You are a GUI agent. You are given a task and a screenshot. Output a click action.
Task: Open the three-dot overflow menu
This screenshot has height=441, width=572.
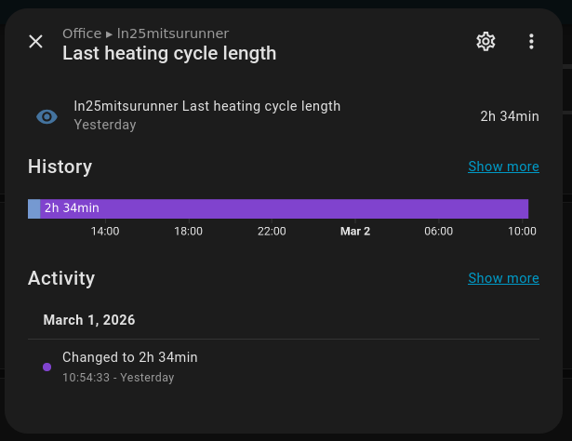[x=531, y=41]
